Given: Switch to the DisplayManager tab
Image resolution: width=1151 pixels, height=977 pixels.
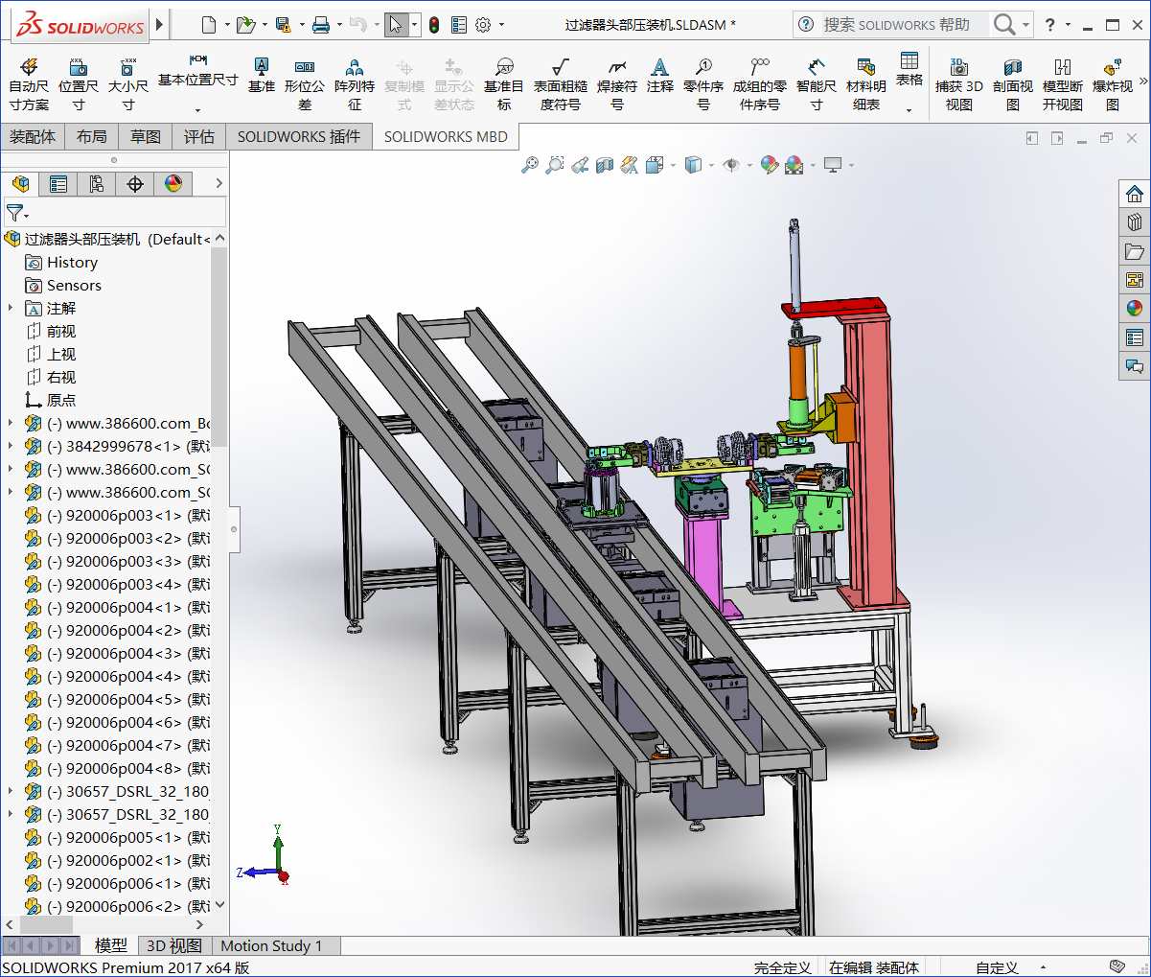Looking at the screenshot, I should 173,183.
